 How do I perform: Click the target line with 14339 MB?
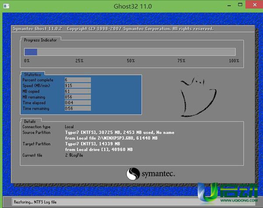click(92, 144)
